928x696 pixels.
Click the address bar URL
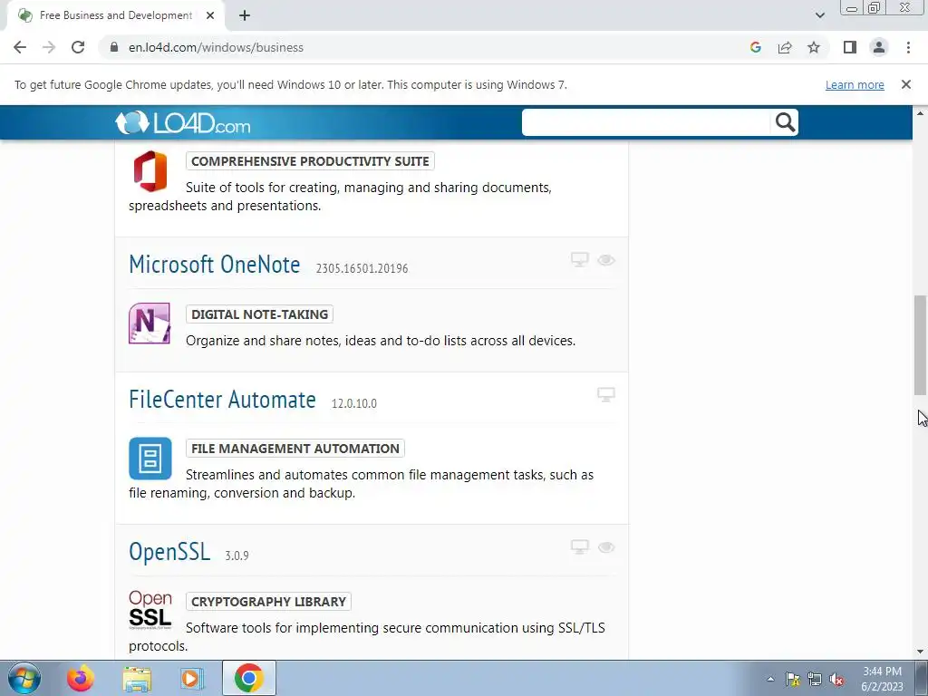216,47
